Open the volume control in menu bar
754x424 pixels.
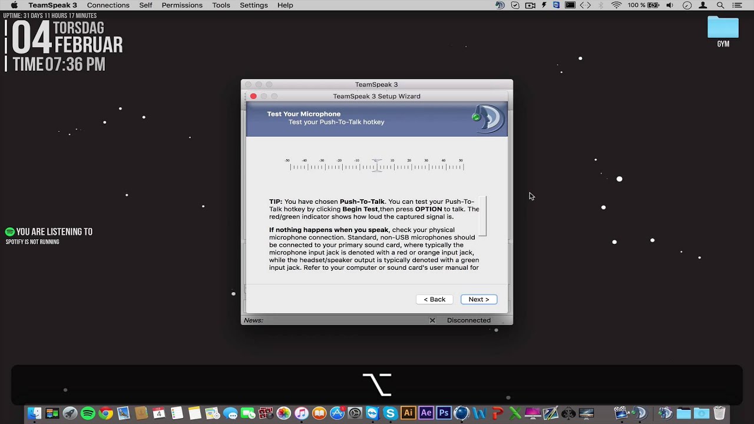point(670,5)
